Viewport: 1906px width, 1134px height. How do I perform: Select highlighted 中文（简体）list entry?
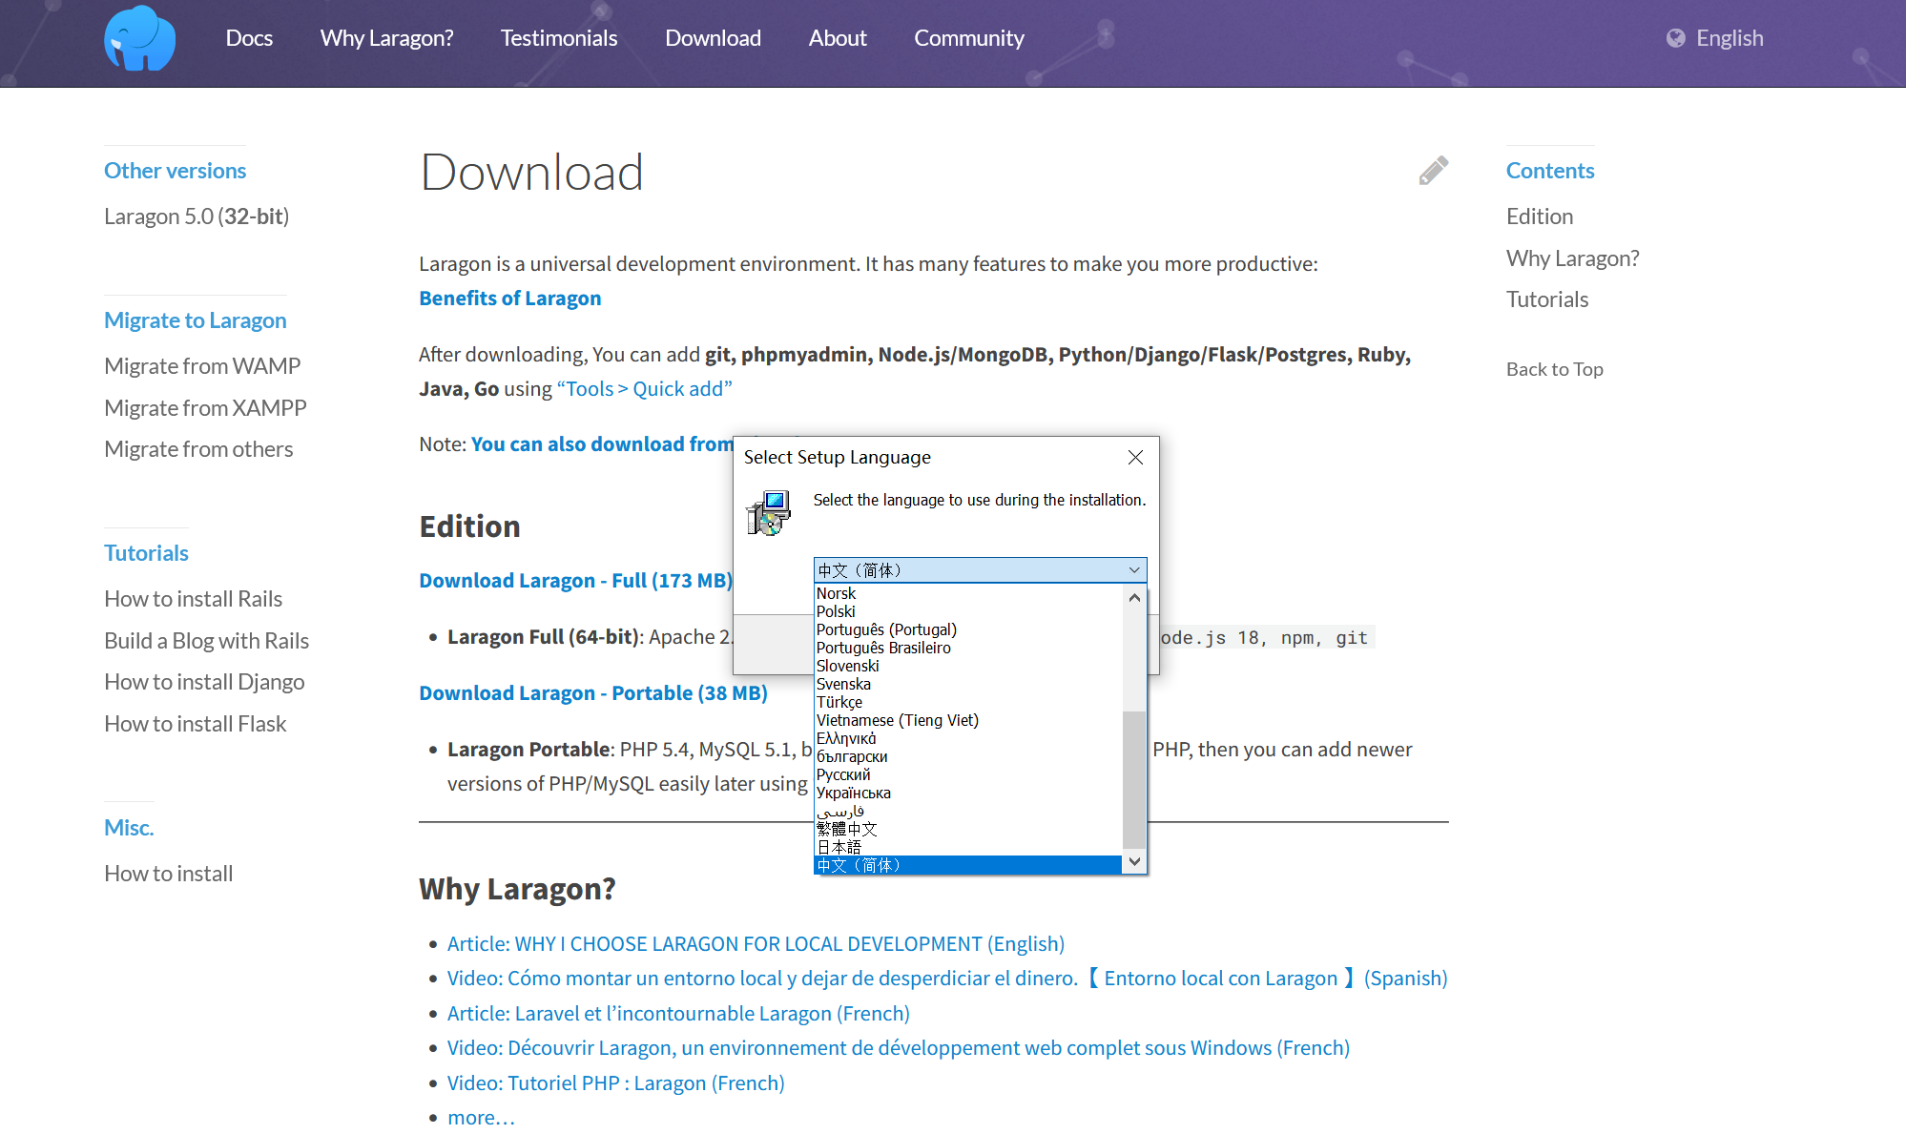[x=968, y=865]
